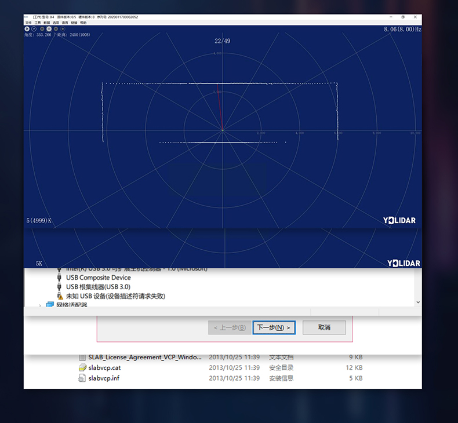This screenshot has height=423, width=458.
Task: Maximize the lidar viewer window
Action: (x=403, y=17)
